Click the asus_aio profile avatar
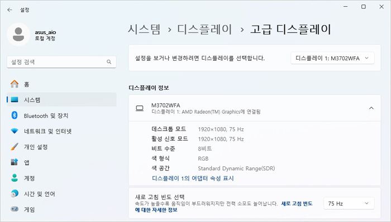The height and width of the screenshot is (222, 391). pyautogui.click(x=18, y=35)
